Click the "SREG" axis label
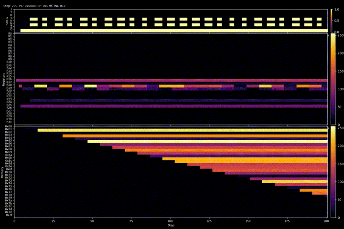Screen dimensions: 344x229 click(x=7, y=21)
